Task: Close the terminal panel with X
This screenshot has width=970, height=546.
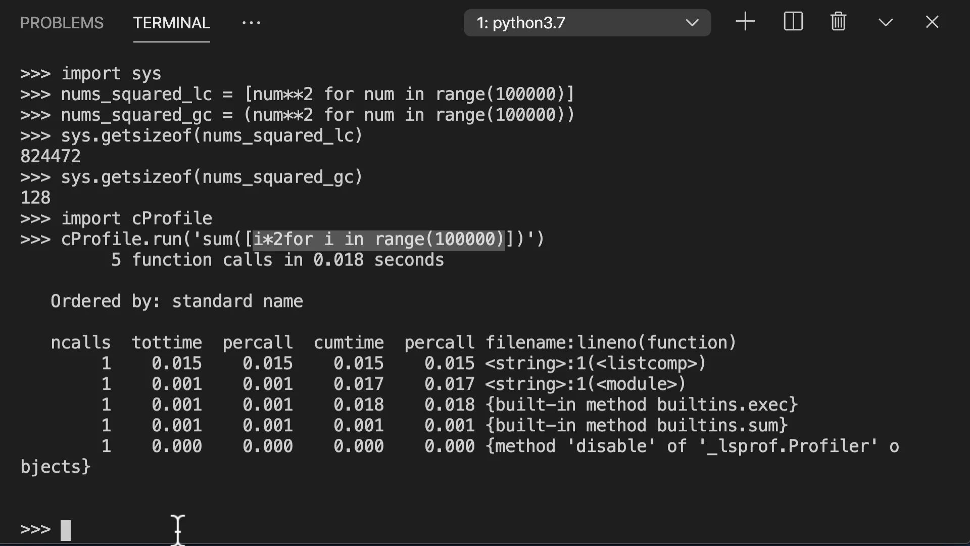Action: 932,22
